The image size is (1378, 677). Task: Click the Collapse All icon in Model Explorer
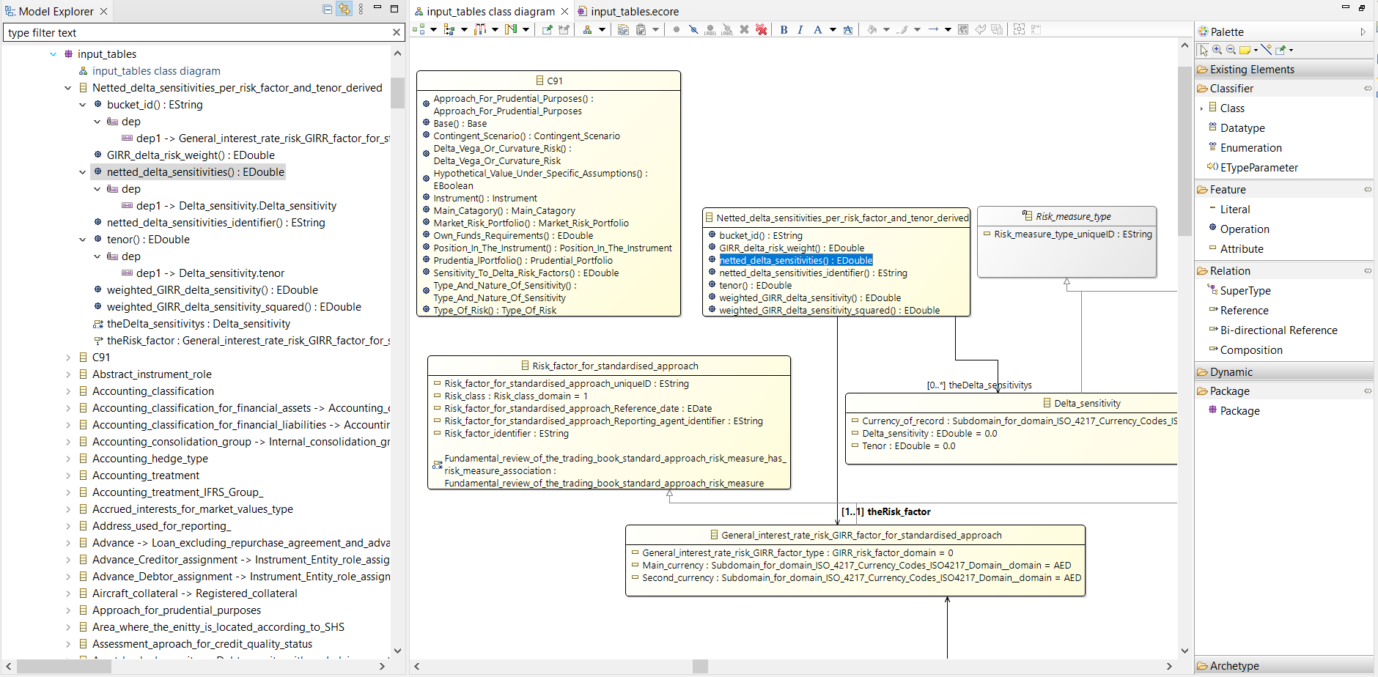pyautogui.click(x=327, y=9)
